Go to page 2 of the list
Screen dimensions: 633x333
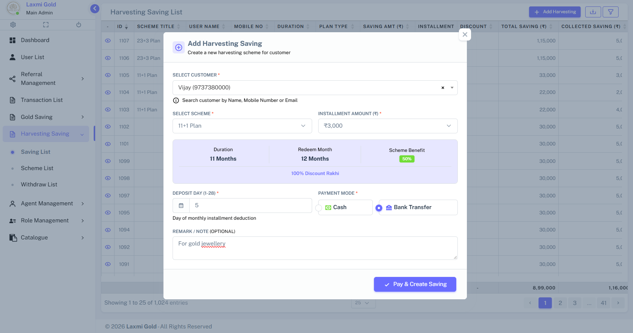[x=560, y=303]
